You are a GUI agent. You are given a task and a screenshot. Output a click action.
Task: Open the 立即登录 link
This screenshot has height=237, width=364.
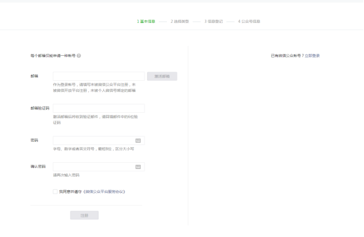tap(312, 56)
